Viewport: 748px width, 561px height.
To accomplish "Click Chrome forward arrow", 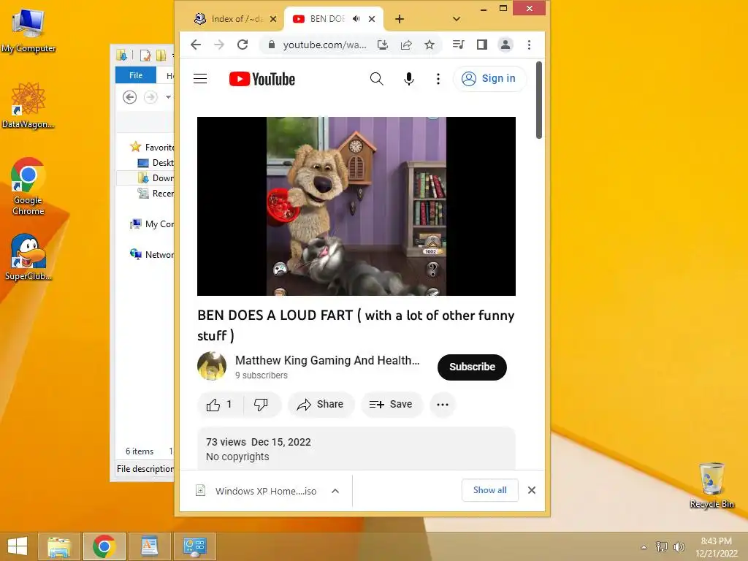I will pos(219,45).
